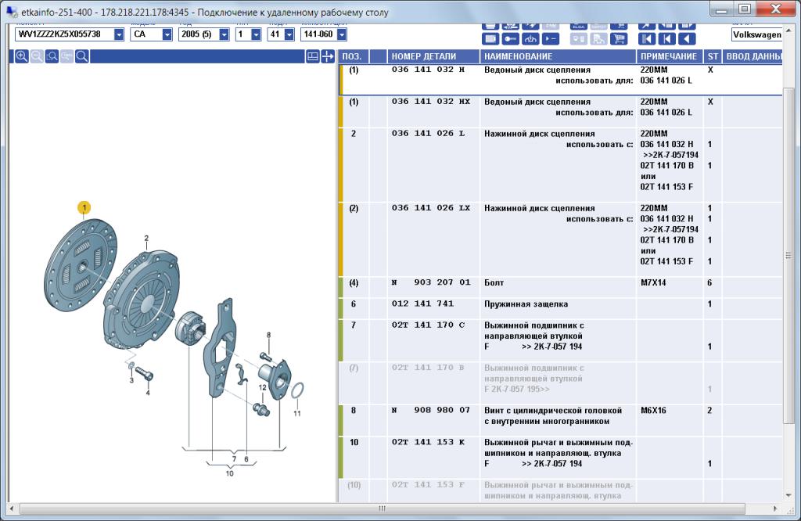
Task: Click the greyed part number 02T 141 153 F
Action: (x=428, y=485)
